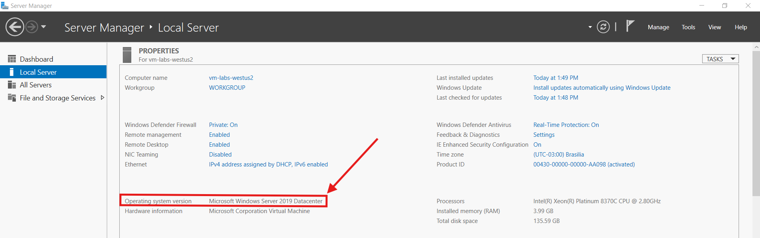Click the vertical scrollbar up arrow

756,47
